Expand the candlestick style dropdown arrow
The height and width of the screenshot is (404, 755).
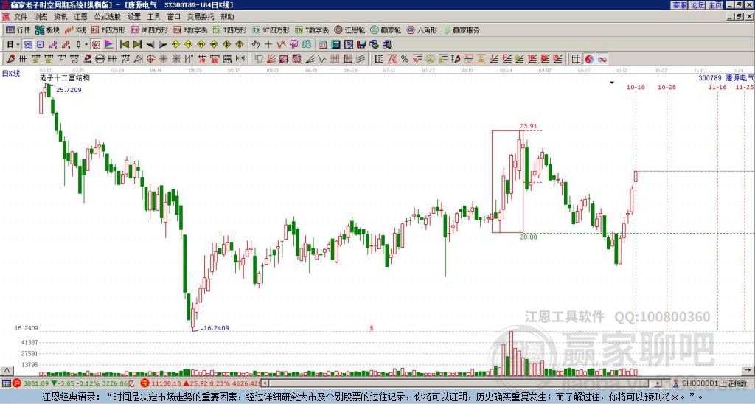86,45
